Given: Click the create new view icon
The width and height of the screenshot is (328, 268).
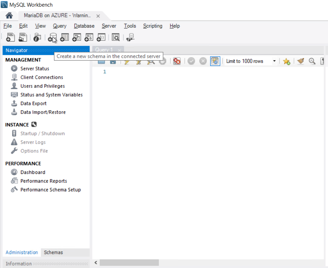Looking at the screenshot, I should 77,38.
